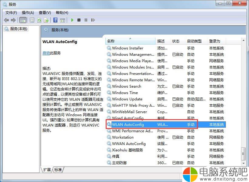The width and height of the screenshot is (249, 182).
Task: Select Windows Remote Management row
Action: coord(165,80)
